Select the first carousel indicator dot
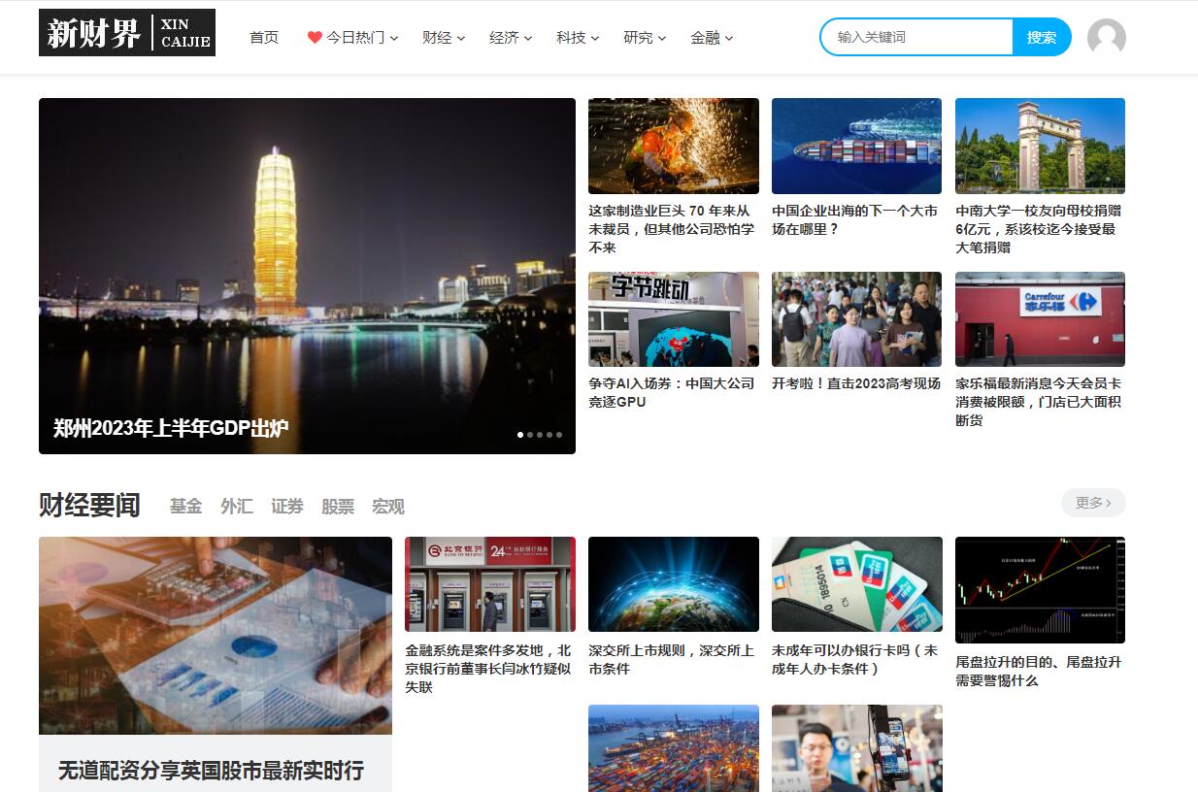 520,435
